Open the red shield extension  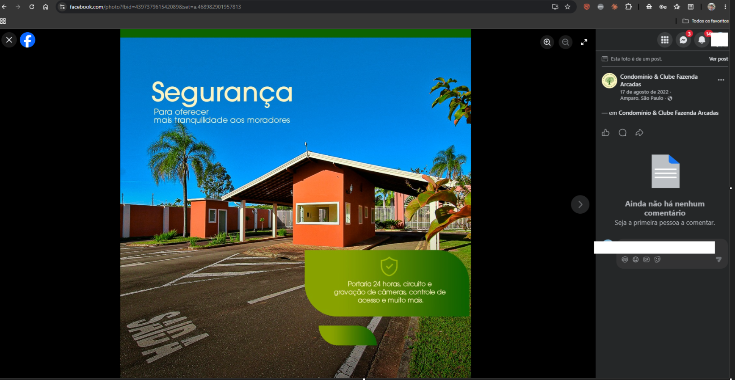pos(586,7)
